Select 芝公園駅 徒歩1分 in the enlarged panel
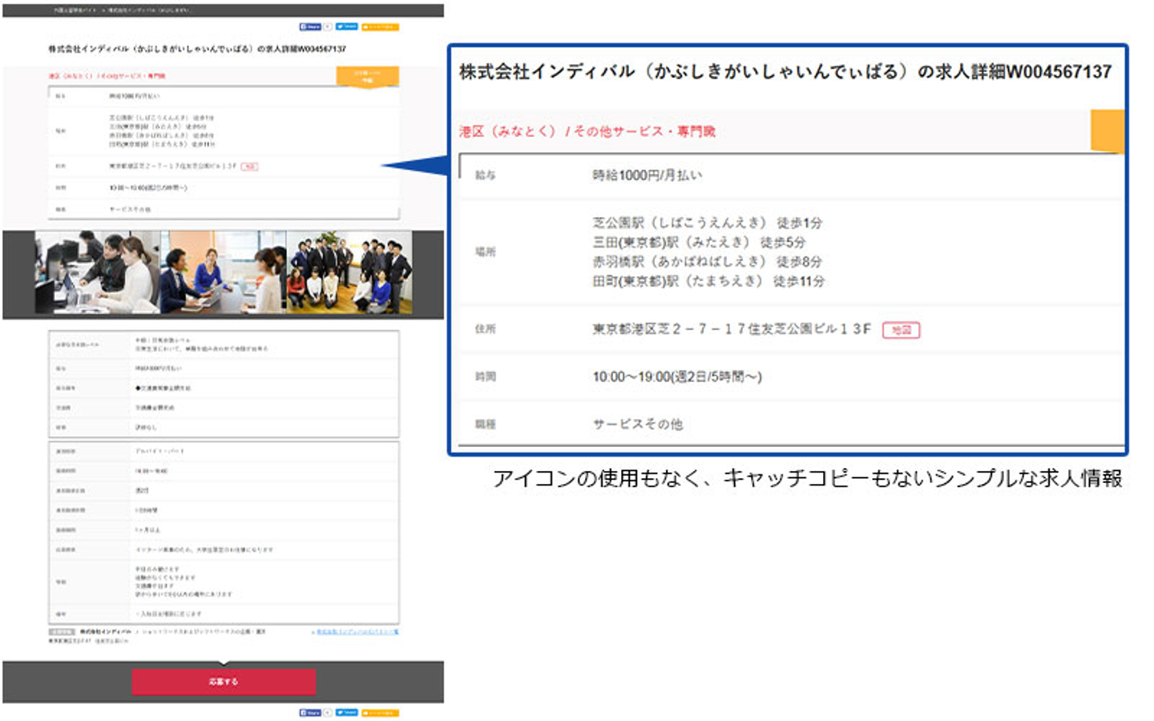 point(708,223)
